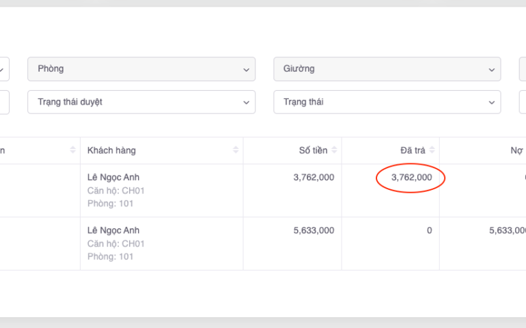This screenshot has width=526, height=328.
Task: Click Phòng: 101 in the second row
Action: [x=110, y=257]
